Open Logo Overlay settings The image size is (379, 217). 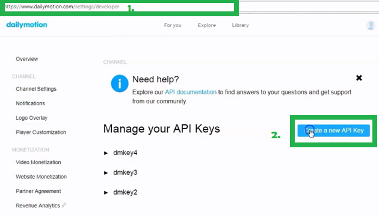pyautogui.click(x=31, y=118)
